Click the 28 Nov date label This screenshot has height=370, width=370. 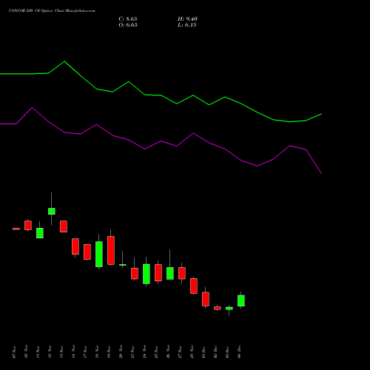coord(192,351)
